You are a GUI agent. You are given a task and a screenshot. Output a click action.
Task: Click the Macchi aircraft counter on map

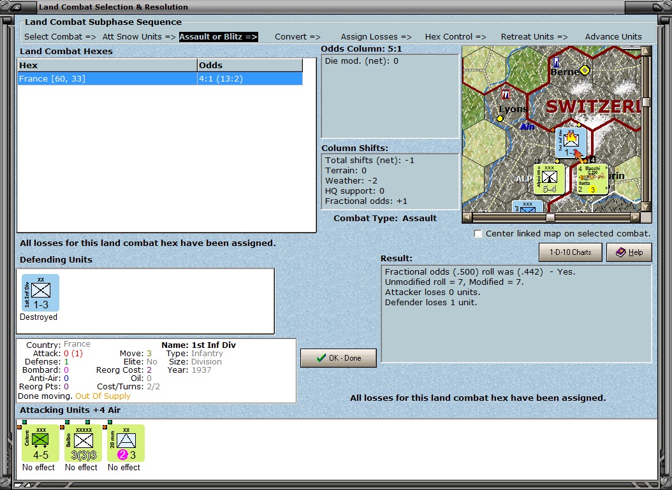pyautogui.click(x=592, y=179)
